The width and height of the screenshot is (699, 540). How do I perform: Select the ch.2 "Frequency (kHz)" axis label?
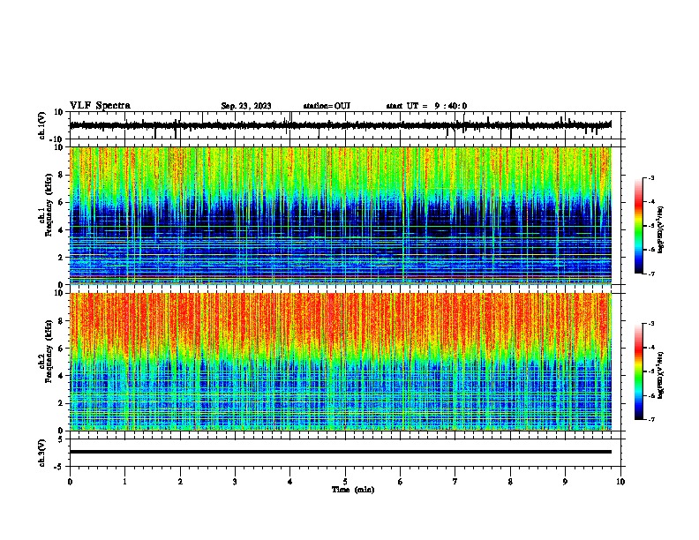click(48, 351)
